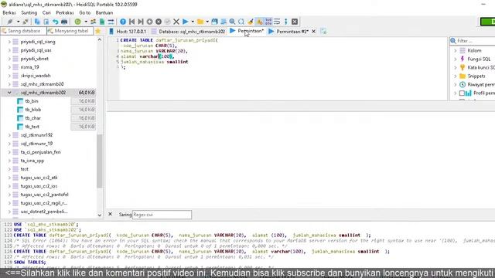Click the cancel editing X icon
The height and width of the screenshot is (278, 495).
click(x=176, y=22)
